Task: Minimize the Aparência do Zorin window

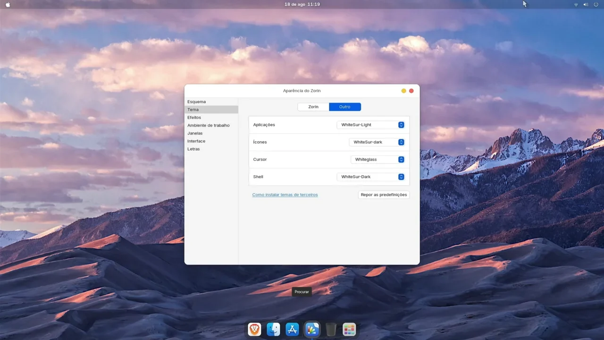Action: point(403,91)
